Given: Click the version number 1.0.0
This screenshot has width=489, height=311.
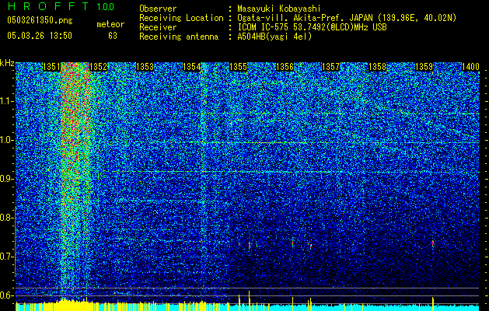Looking at the screenshot, I should coord(106,6).
